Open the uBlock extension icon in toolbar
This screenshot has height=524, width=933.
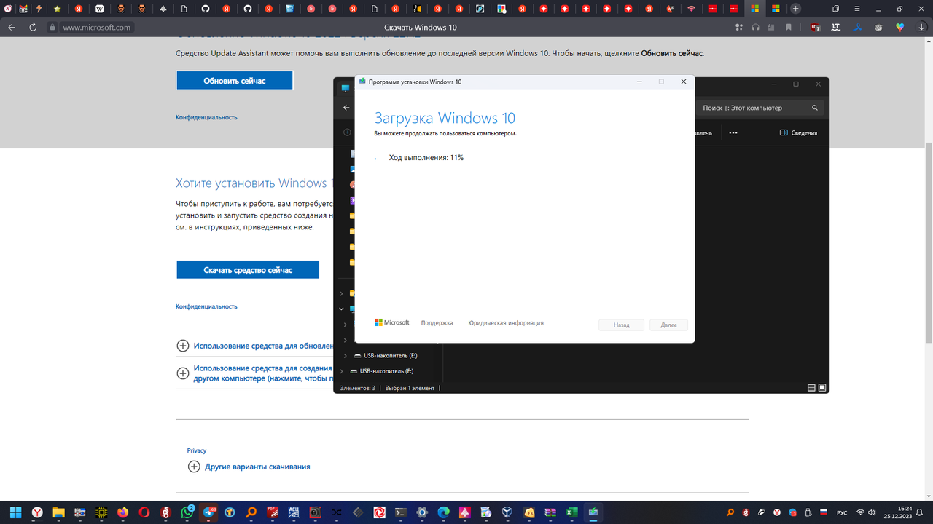point(816,27)
